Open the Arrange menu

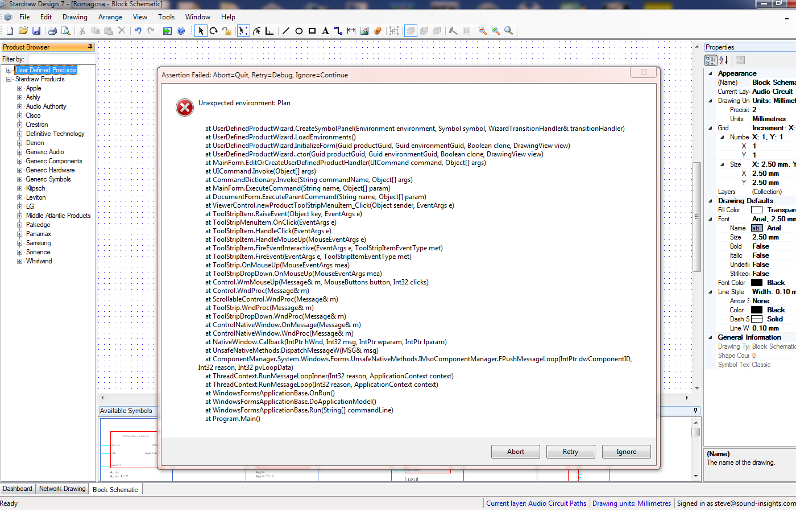point(110,17)
